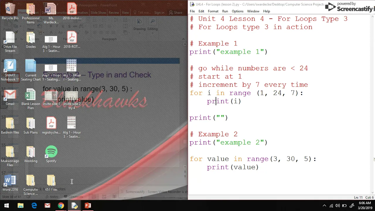Click '# go while numbers are < 24' comment
This screenshot has height=211, width=375.
[x=249, y=68]
